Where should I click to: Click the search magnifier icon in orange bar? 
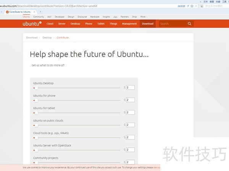(189, 24)
